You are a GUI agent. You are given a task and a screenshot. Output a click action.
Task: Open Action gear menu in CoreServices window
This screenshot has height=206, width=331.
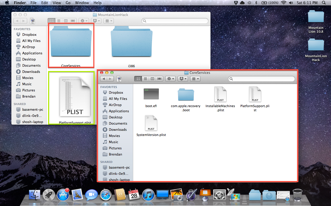[170, 79]
